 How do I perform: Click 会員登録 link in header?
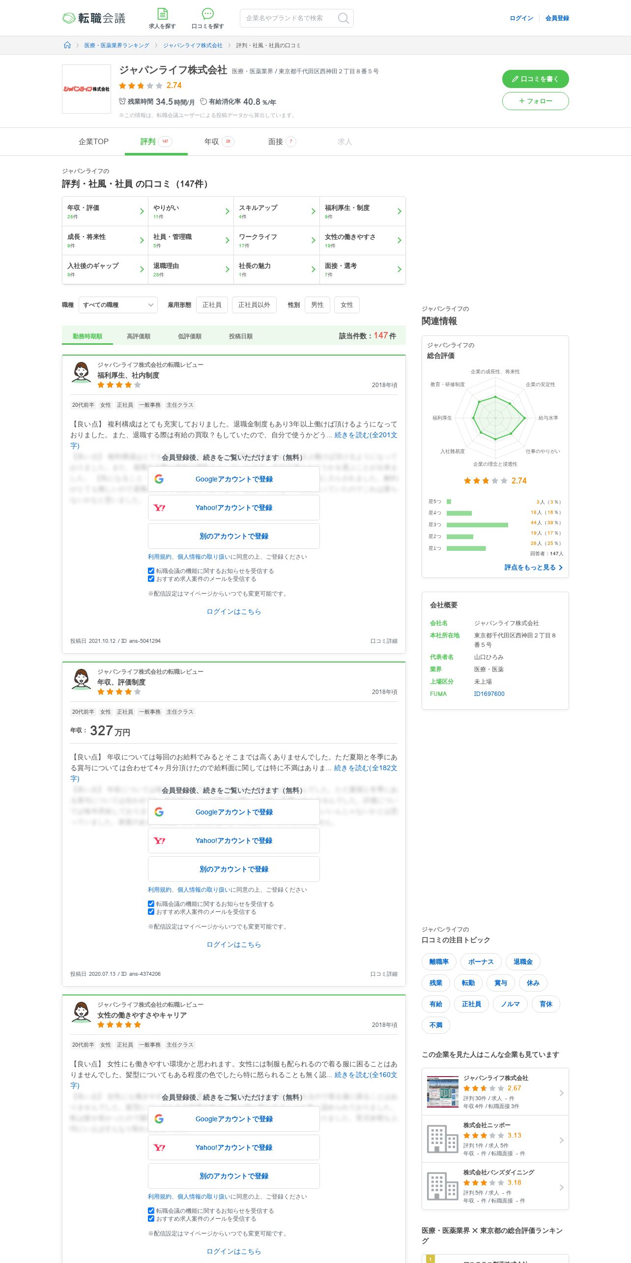[x=557, y=18]
